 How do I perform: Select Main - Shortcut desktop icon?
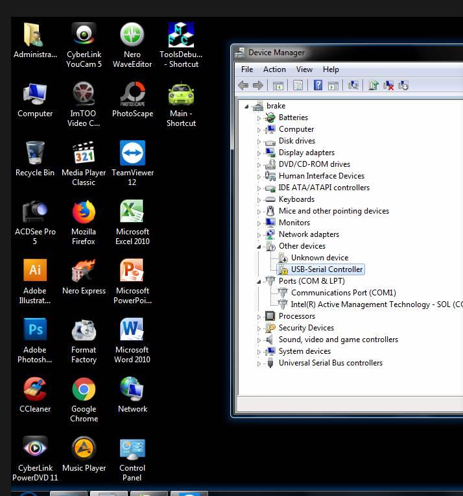coord(181,105)
